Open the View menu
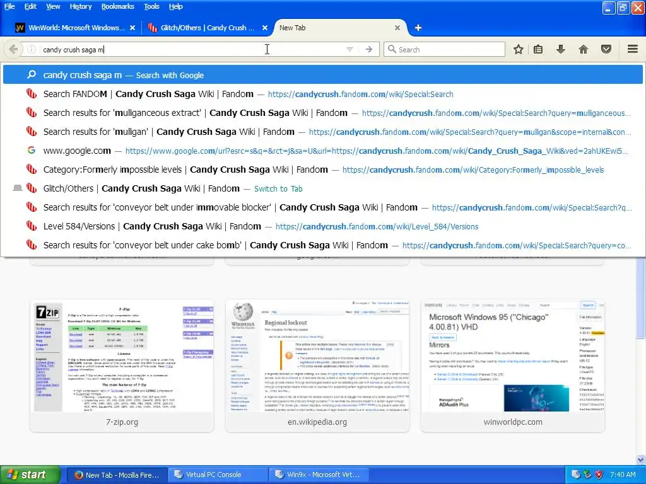 53,6
